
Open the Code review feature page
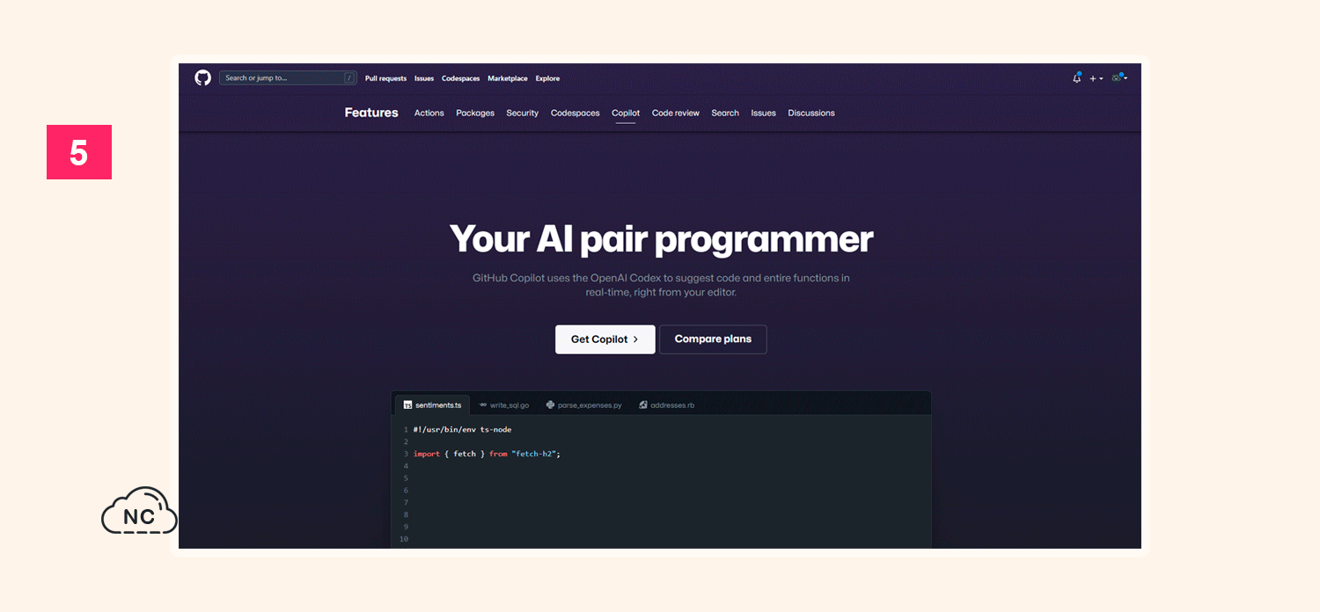click(676, 113)
